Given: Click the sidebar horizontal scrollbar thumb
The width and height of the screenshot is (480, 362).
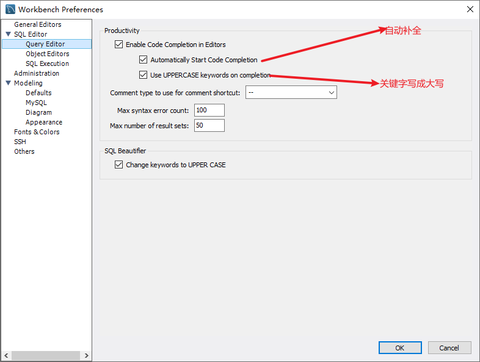Looking at the screenshot, I should (46, 355).
